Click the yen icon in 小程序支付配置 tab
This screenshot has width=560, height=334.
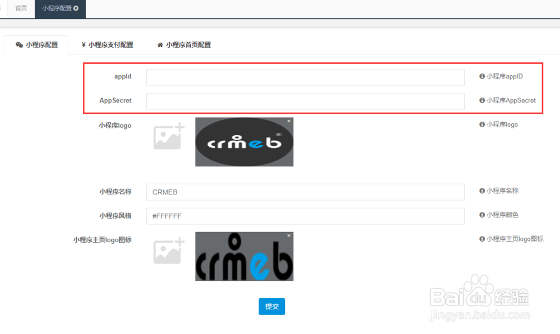click(83, 45)
